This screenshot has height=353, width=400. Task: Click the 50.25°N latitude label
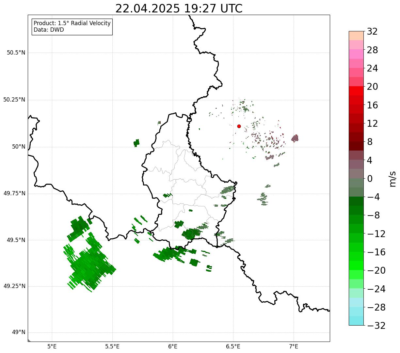[x=14, y=100]
